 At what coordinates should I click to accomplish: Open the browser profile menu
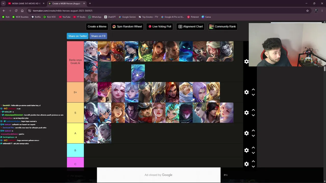point(316,11)
